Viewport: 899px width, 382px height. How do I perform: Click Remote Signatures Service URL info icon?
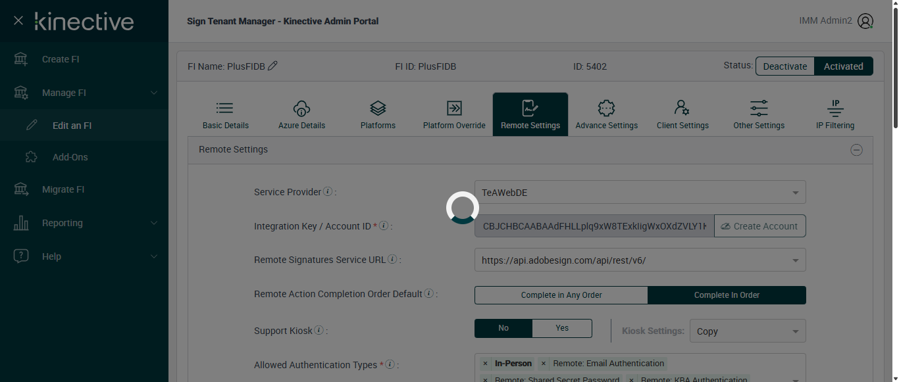click(392, 259)
